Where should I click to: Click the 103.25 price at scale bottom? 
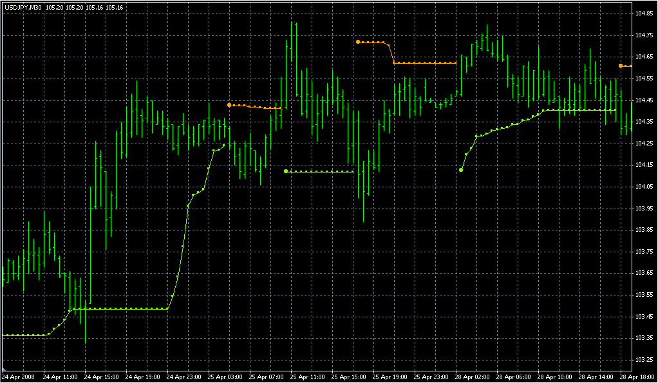tap(644, 360)
